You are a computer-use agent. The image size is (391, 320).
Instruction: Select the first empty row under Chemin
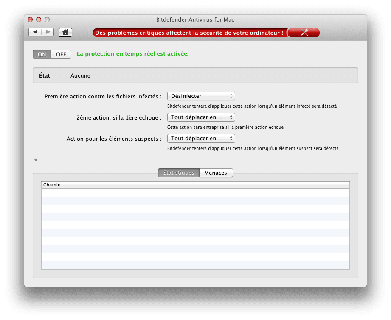(195, 192)
